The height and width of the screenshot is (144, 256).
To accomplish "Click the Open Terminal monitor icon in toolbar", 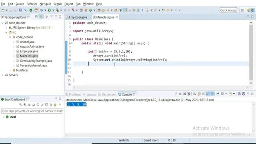I will 20,10.
